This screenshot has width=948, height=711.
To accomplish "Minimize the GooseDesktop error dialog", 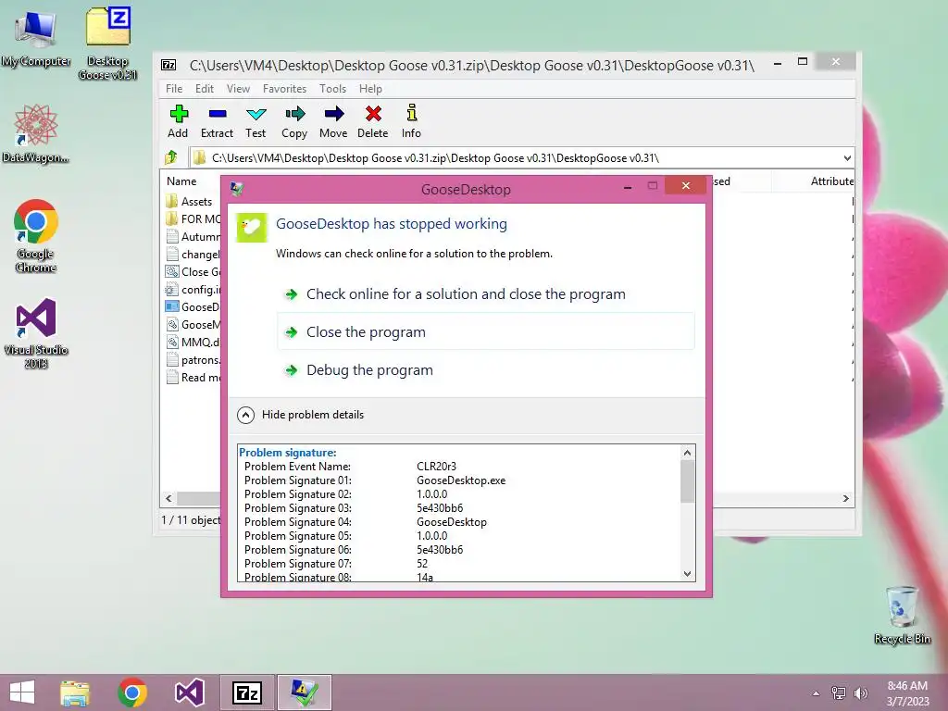I will click(x=628, y=187).
